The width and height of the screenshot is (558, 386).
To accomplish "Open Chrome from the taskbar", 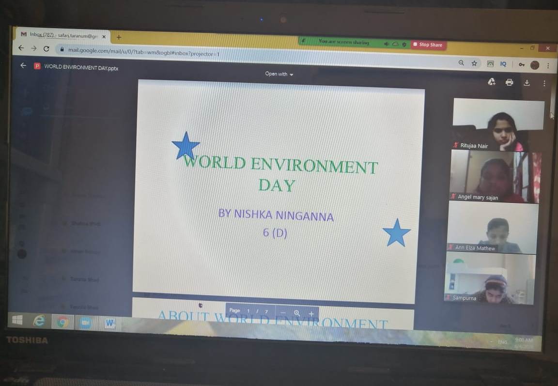I will click(x=62, y=323).
